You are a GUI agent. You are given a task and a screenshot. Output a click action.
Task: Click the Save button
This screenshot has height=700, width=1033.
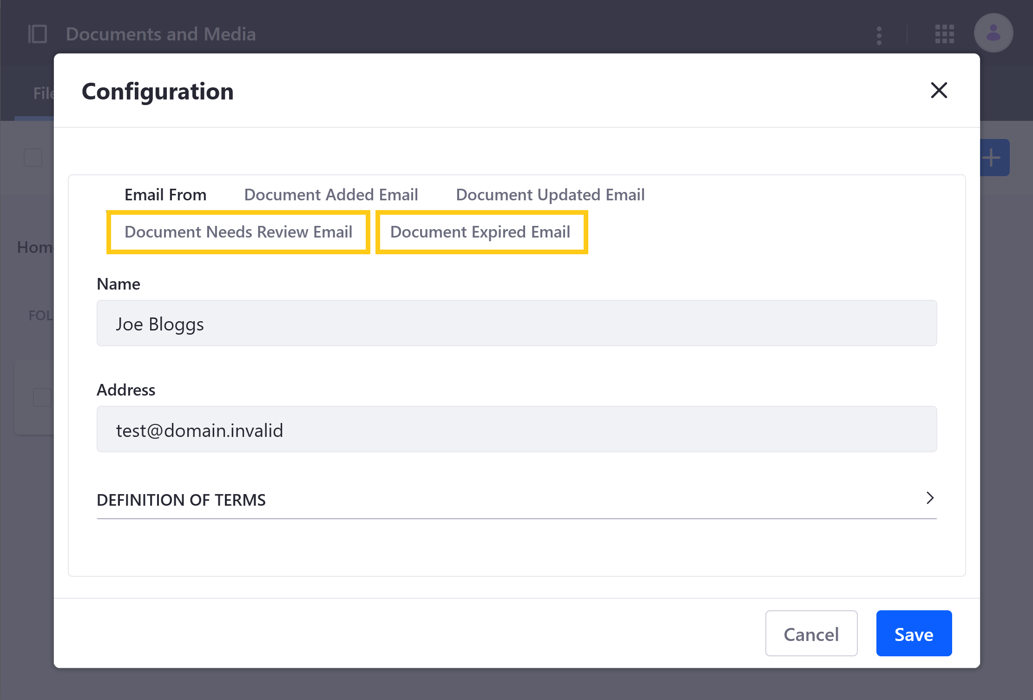(x=914, y=634)
